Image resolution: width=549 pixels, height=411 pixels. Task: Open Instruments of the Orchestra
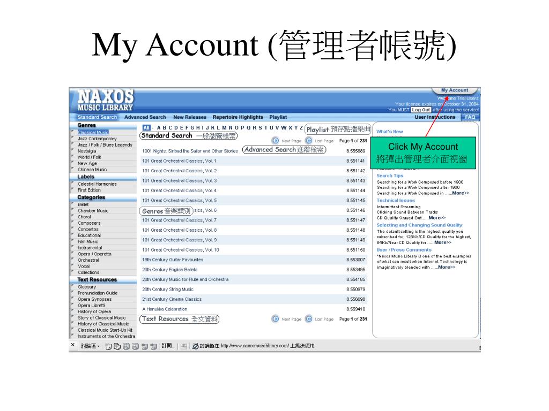[107, 336]
